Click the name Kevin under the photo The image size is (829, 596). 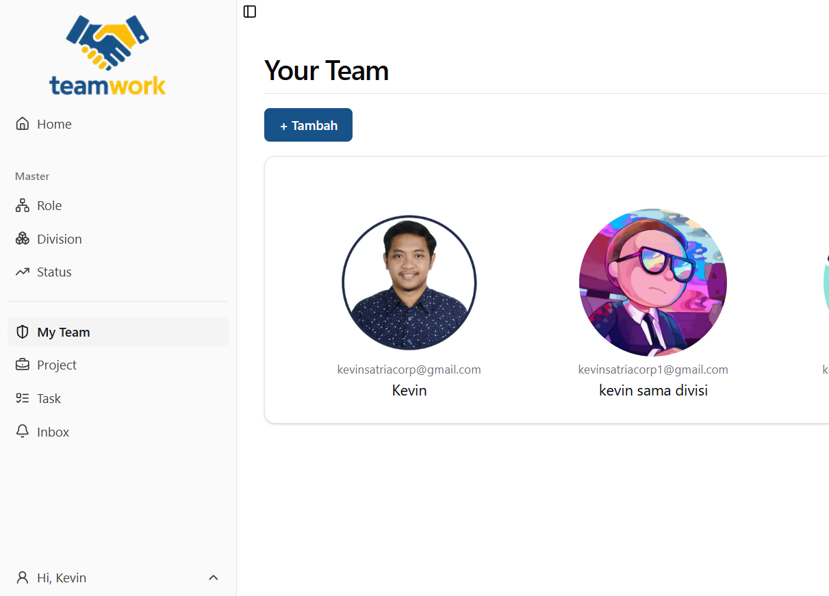click(409, 391)
